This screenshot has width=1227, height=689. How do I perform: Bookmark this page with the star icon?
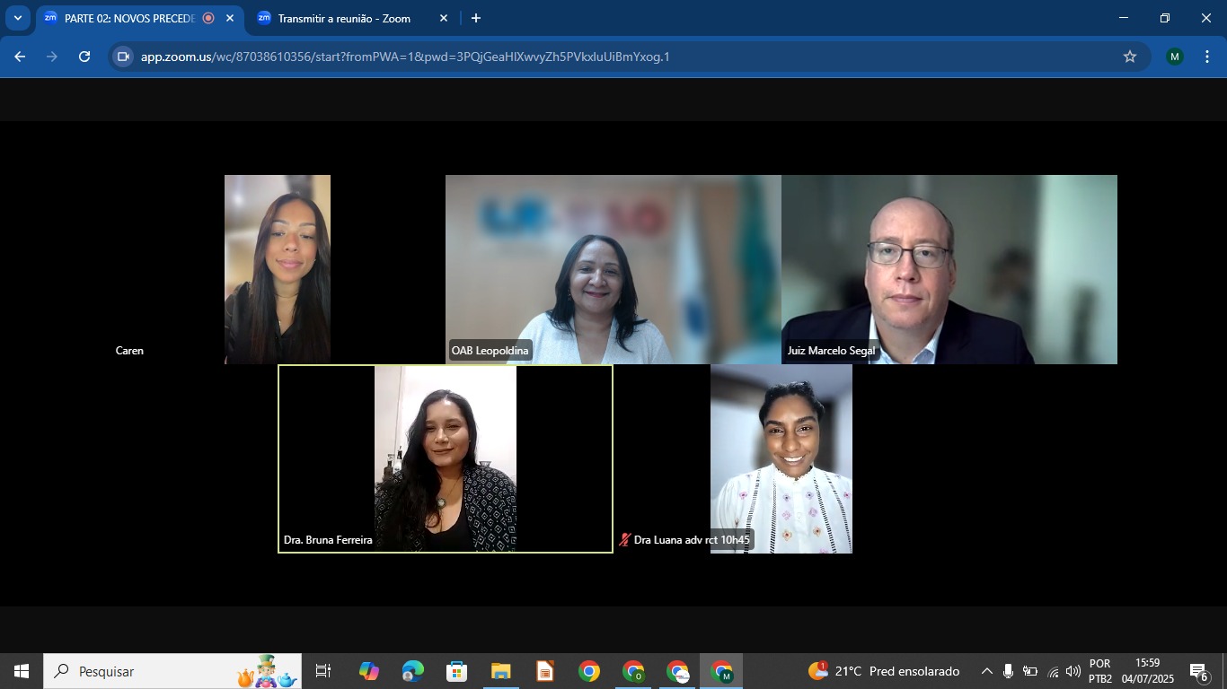1130,57
